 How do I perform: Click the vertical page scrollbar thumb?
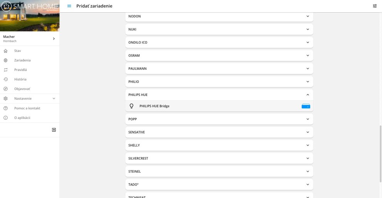pyautogui.click(x=380, y=154)
